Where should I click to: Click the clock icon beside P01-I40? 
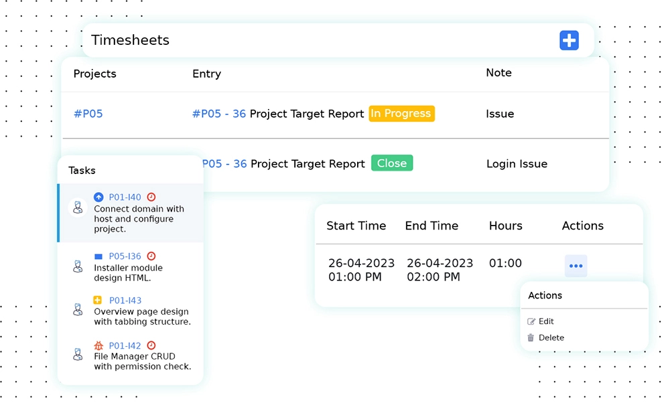pos(151,197)
